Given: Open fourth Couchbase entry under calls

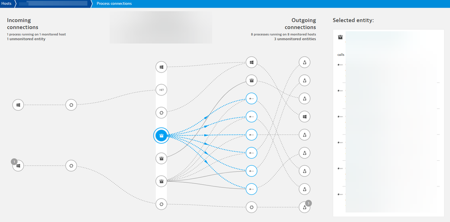Looking at the screenshot, I should (340, 142).
